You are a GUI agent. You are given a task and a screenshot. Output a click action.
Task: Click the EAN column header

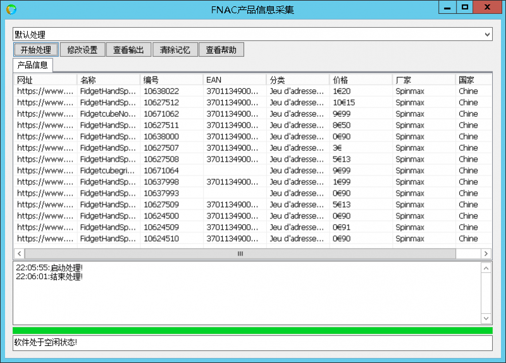click(235, 80)
